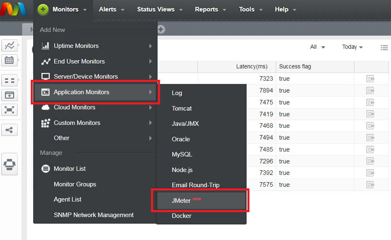Screen dimensions: 391x240
Task: Select JMeter from Application Monitors submenu
Action: pyautogui.click(x=181, y=201)
